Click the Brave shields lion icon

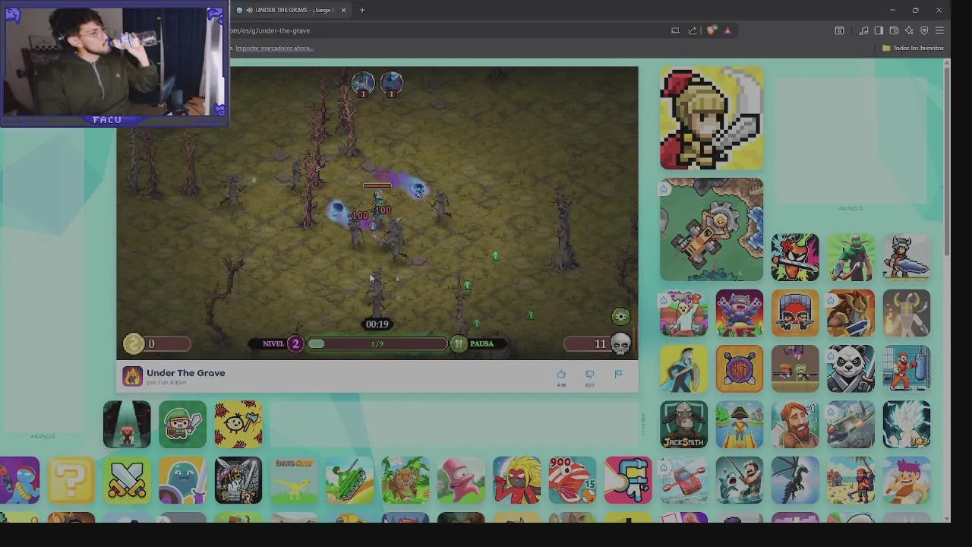(711, 30)
